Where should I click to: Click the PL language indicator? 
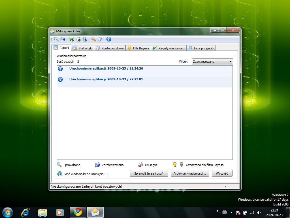pyautogui.click(x=218, y=212)
